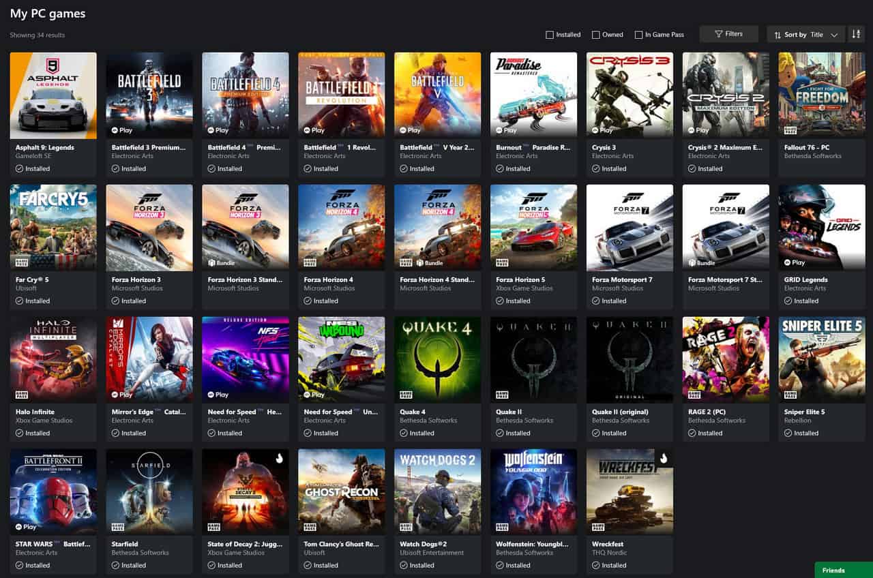Click EA Play badge on Crysis 3 cover
The height and width of the screenshot is (578, 873).
tap(602, 130)
